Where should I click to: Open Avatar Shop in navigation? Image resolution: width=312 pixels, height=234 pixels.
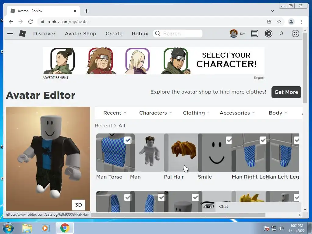click(80, 34)
